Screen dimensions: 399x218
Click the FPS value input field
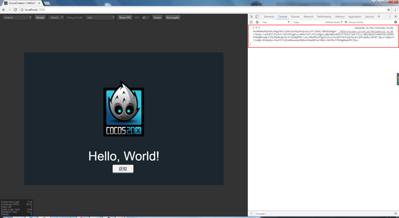146,17
